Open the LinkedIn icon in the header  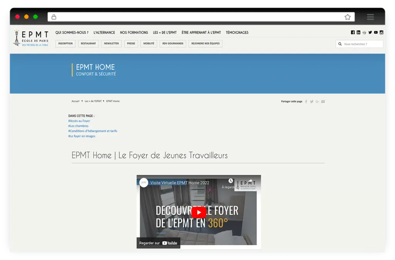coord(358,32)
